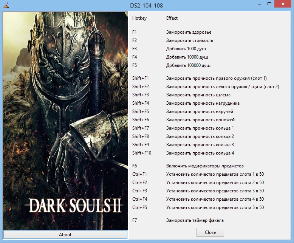Click the F1 hotkey label

135,32
